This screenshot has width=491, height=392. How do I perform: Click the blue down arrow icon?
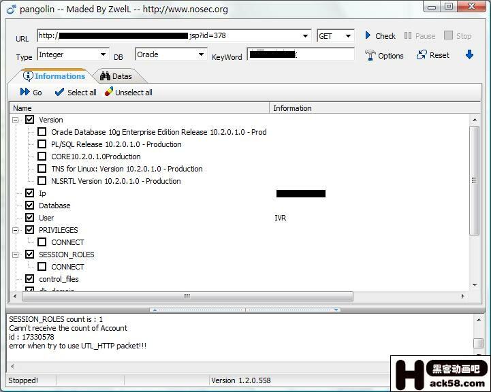click(469, 54)
